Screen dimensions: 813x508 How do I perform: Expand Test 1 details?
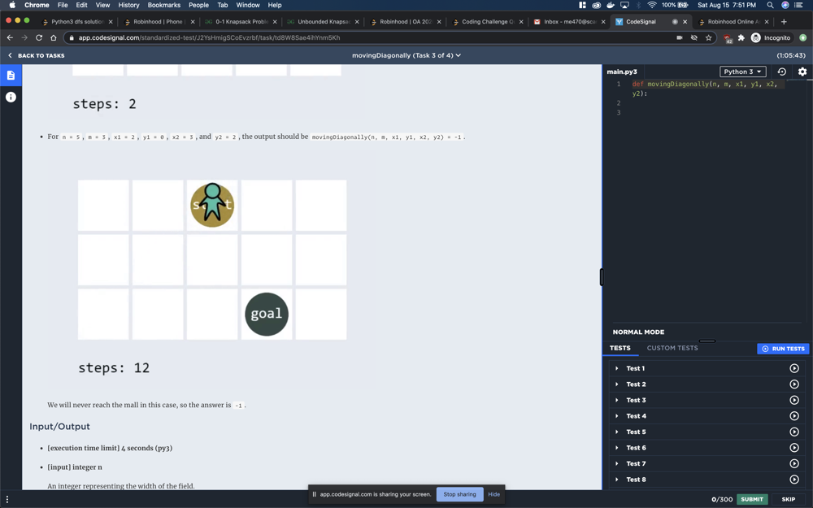point(616,368)
